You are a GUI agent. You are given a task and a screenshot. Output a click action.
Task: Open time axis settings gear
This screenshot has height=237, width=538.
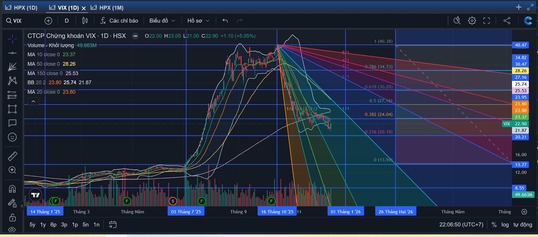pos(524,212)
